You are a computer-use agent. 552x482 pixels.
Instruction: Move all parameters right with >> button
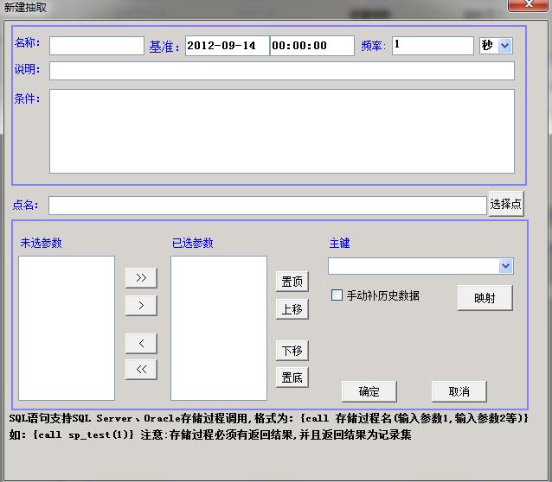[x=141, y=278]
